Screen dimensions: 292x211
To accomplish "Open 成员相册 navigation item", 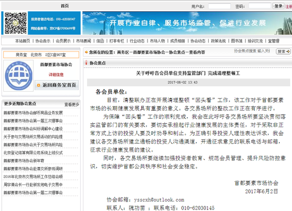I will click(178, 41).
